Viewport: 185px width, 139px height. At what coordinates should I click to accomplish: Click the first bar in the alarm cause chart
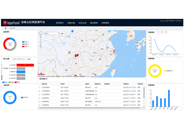pos(153,104)
